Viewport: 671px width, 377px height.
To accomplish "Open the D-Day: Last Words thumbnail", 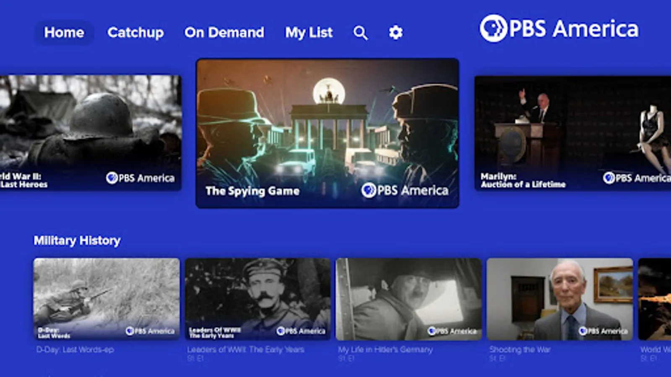I will click(x=107, y=299).
